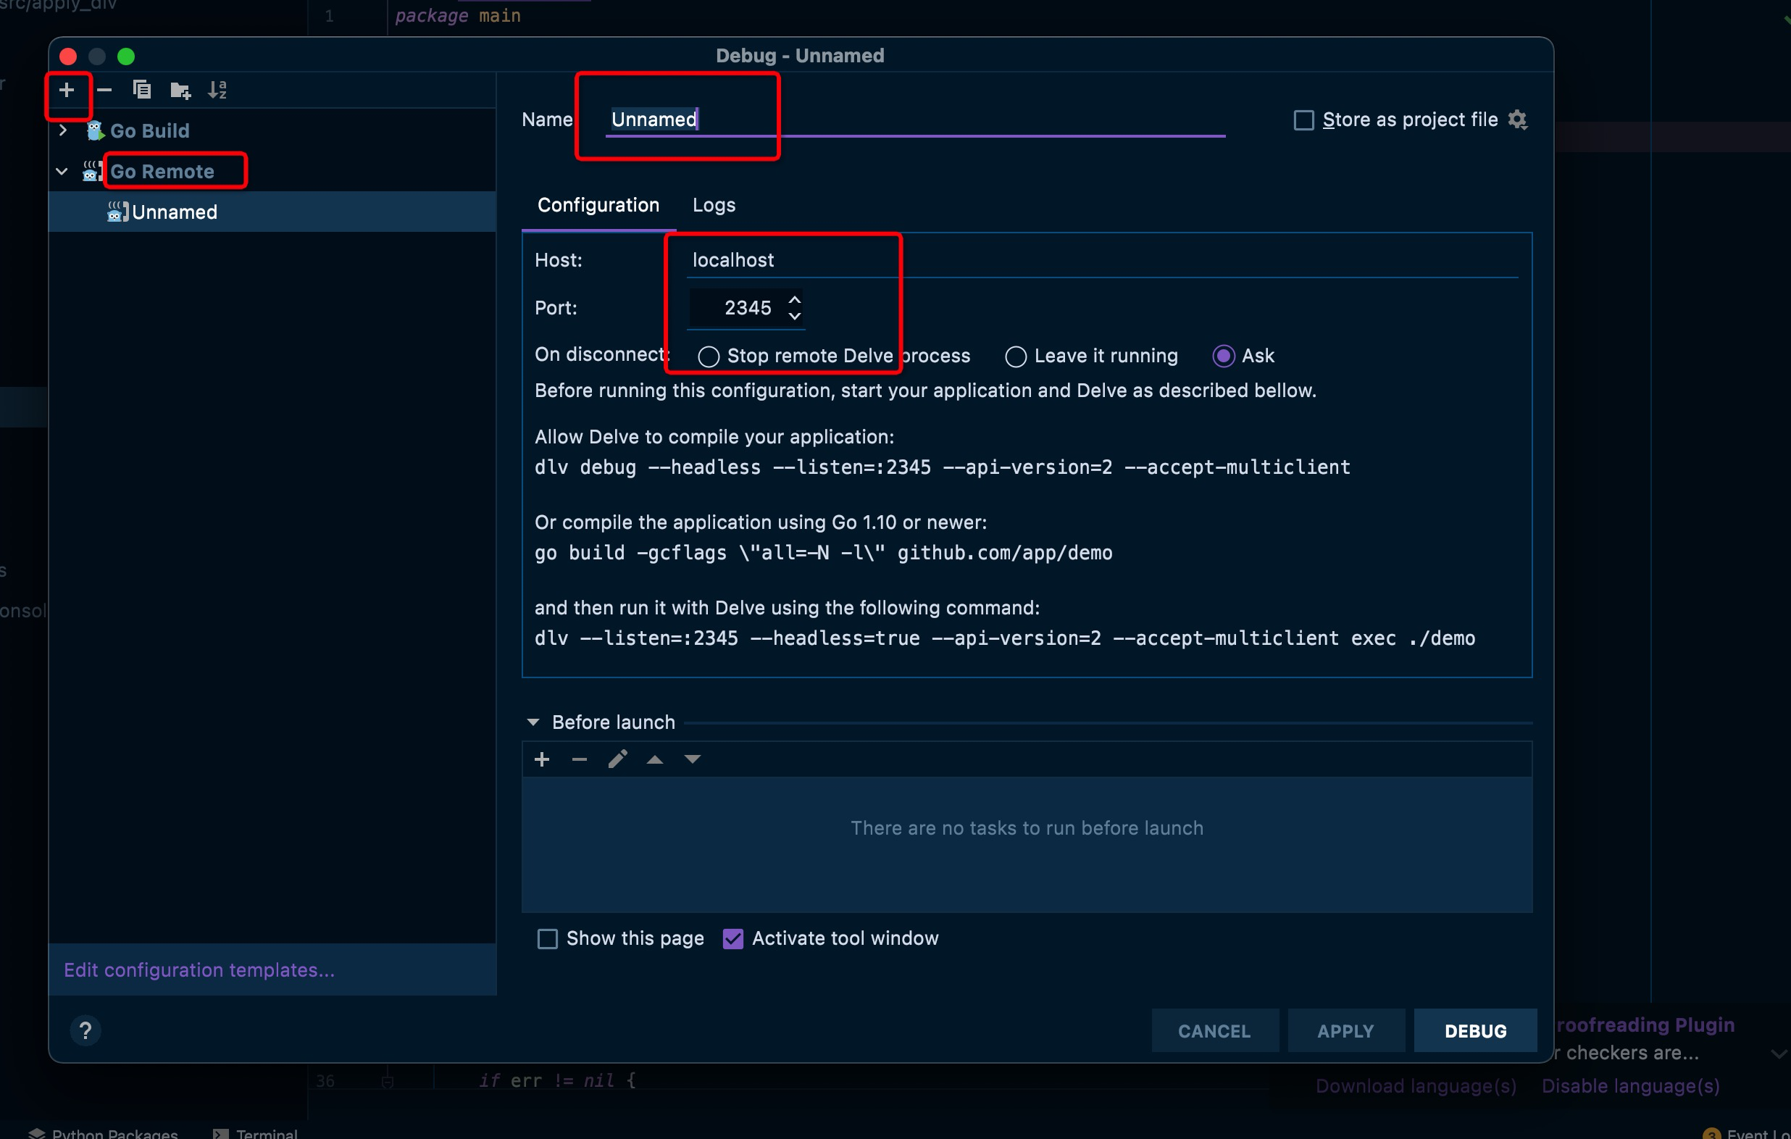
Task: Increase the port number with stepper
Action: point(795,300)
